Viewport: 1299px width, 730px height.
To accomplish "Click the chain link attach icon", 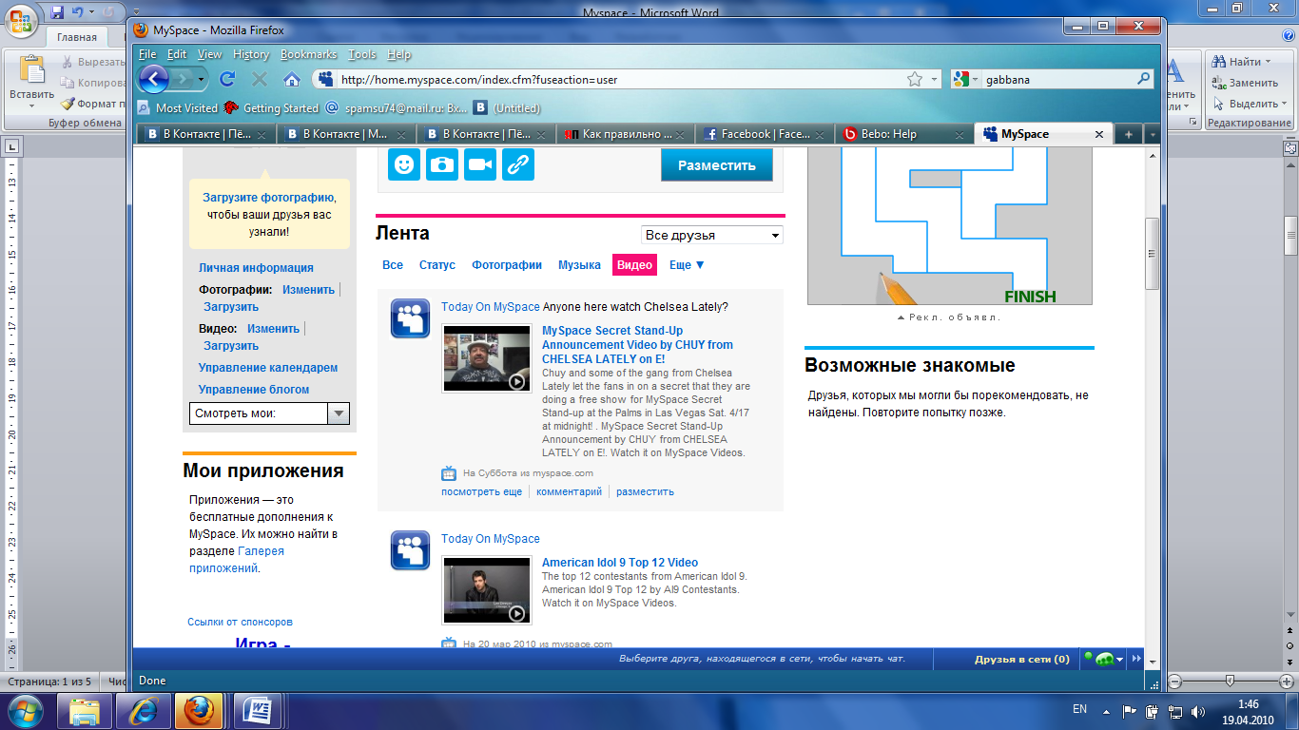I will point(518,164).
